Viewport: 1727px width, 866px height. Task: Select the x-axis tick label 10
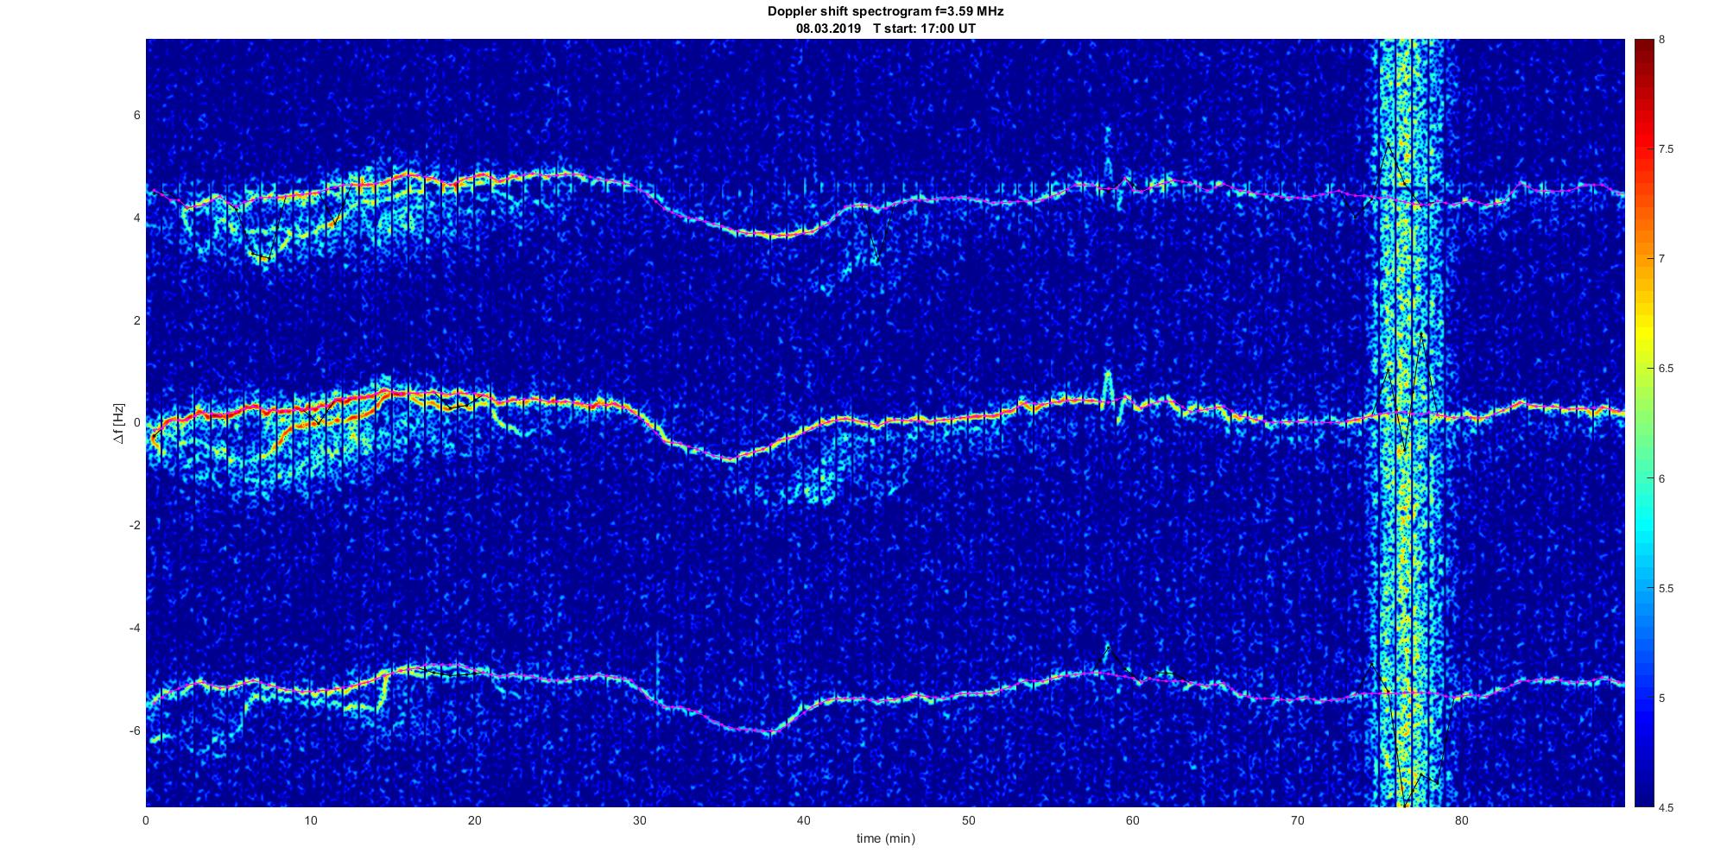point(310,820)
